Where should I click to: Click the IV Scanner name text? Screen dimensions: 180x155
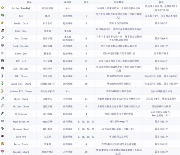click(x=21, y=114)
